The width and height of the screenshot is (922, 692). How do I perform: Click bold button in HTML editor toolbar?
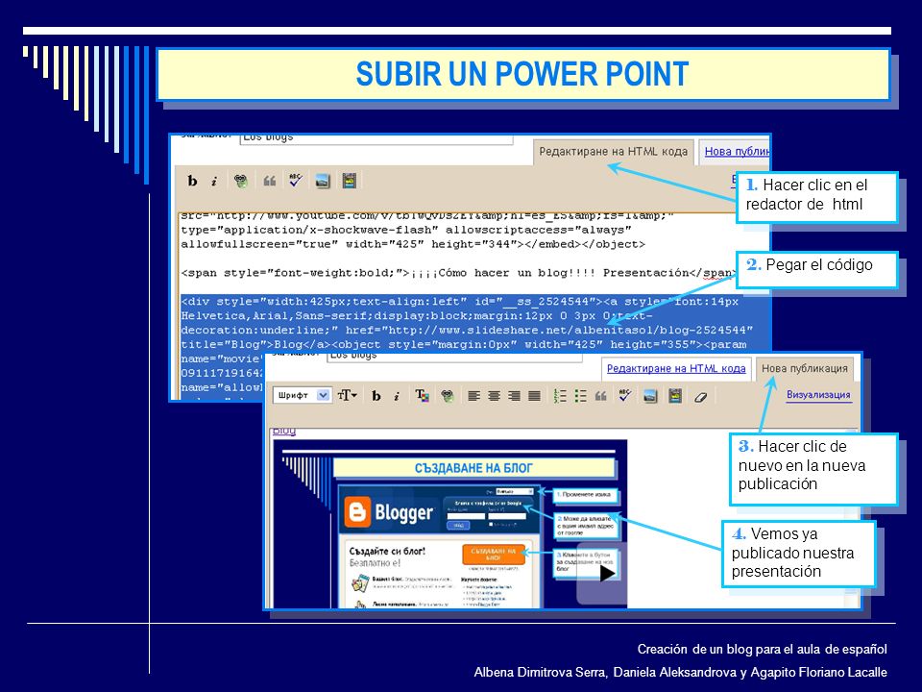point(192,181)
